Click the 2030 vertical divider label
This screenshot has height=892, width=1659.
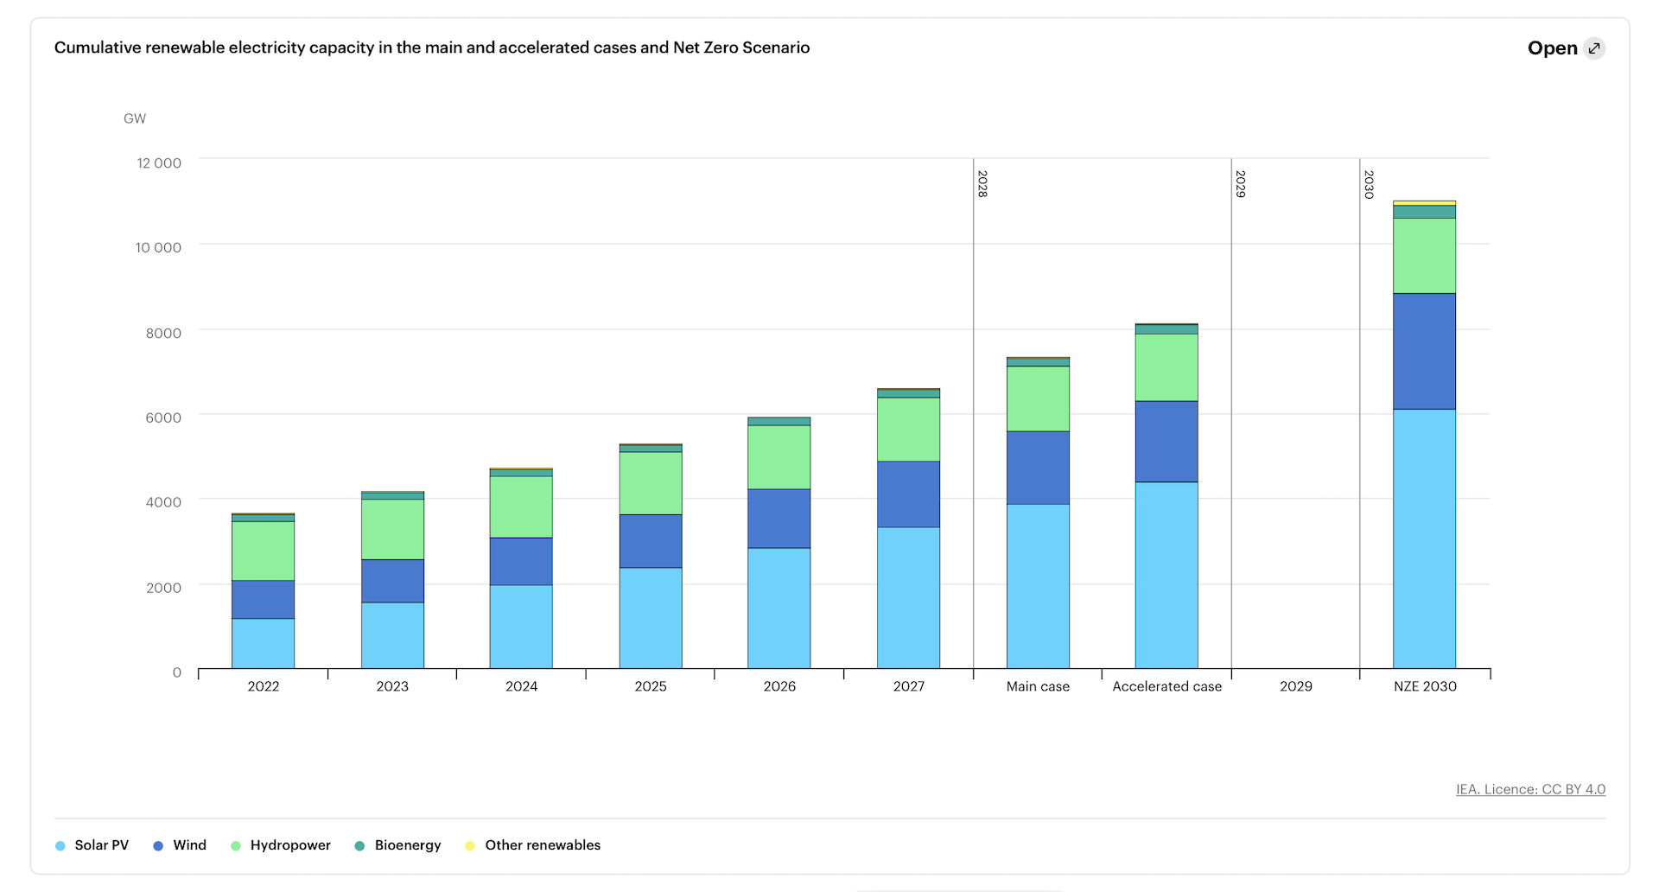coord(1369,184)
